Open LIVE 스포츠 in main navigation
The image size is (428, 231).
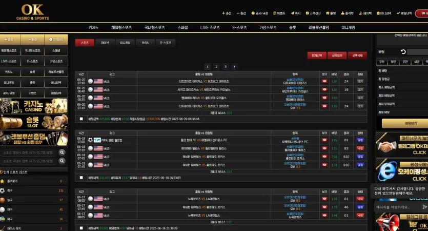coord(210,28)
